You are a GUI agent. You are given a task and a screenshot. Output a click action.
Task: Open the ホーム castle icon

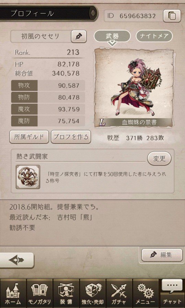tap(13, 294)
